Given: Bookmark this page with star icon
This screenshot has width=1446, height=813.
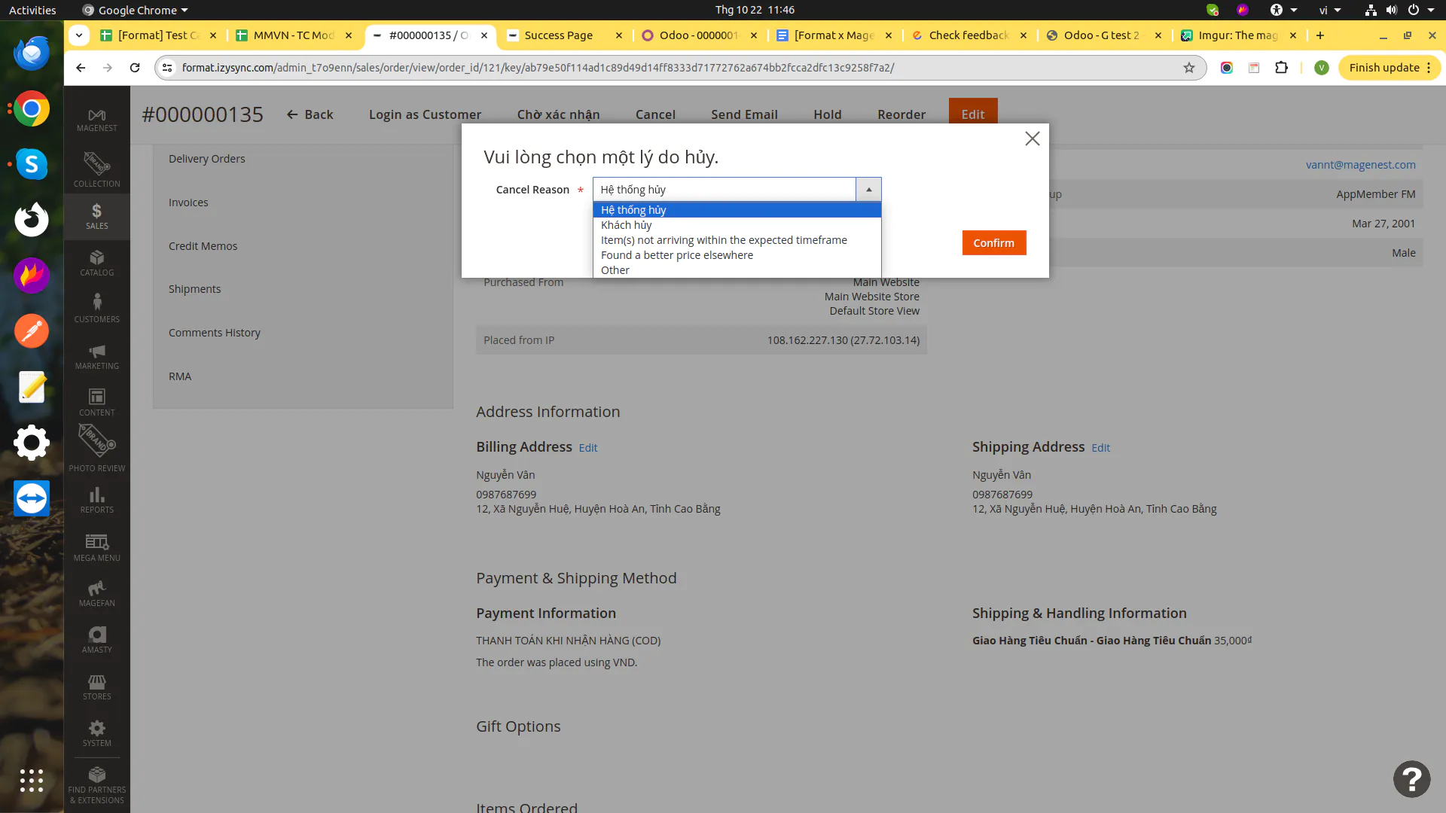Looking at the screenshot, I should tap(1189, 68).
